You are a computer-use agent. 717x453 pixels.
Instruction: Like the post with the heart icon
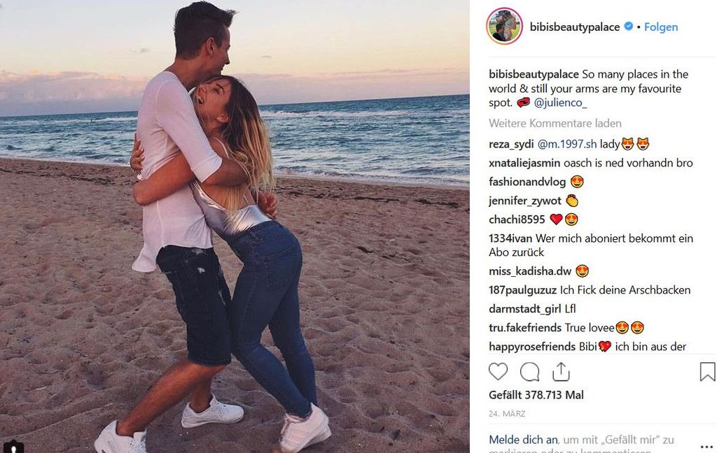[498, 372]
